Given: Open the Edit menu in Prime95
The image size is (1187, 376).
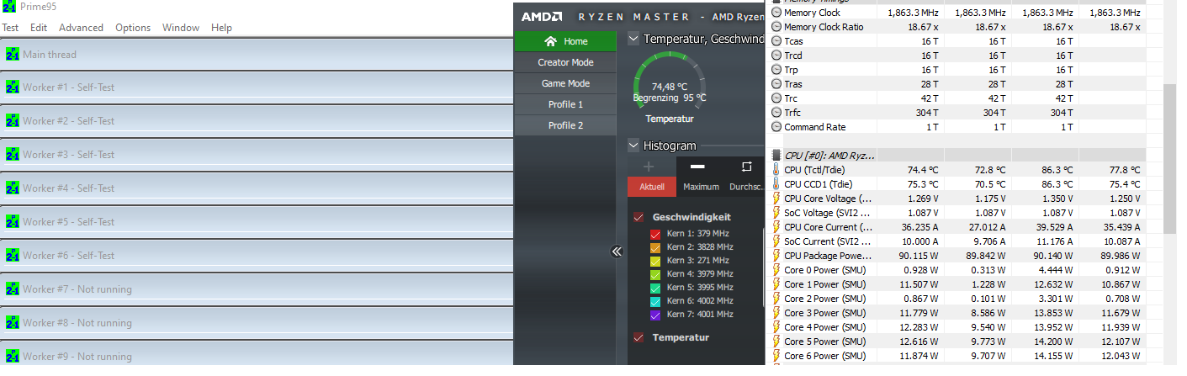Looking at the screenshot, I should (39, 28).
